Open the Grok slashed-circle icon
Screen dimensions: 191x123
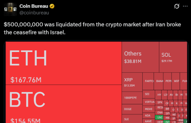click(x=177, y=6)
